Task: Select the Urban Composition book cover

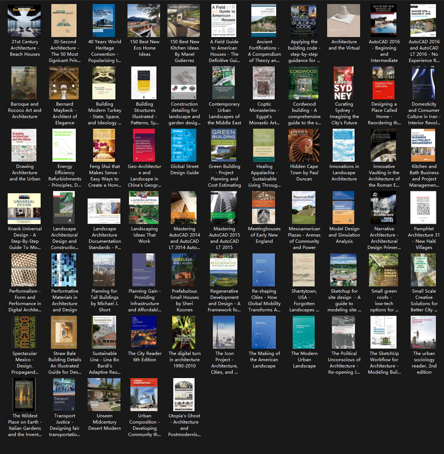Action: tap(144, 395)
